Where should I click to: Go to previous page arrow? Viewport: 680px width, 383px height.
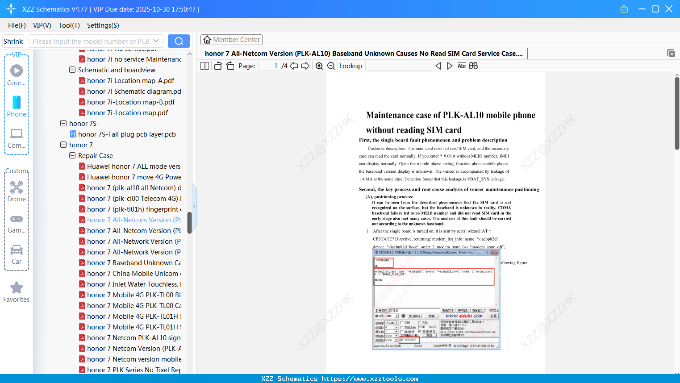(x=294, y=66)
